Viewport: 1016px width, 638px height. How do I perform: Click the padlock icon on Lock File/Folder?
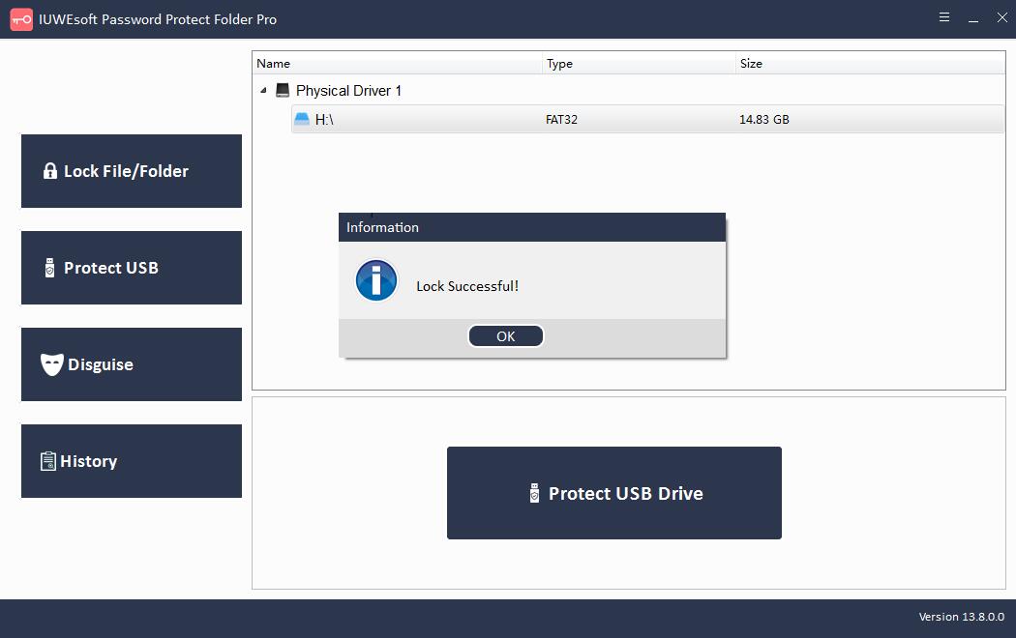(x=50, y=171)
